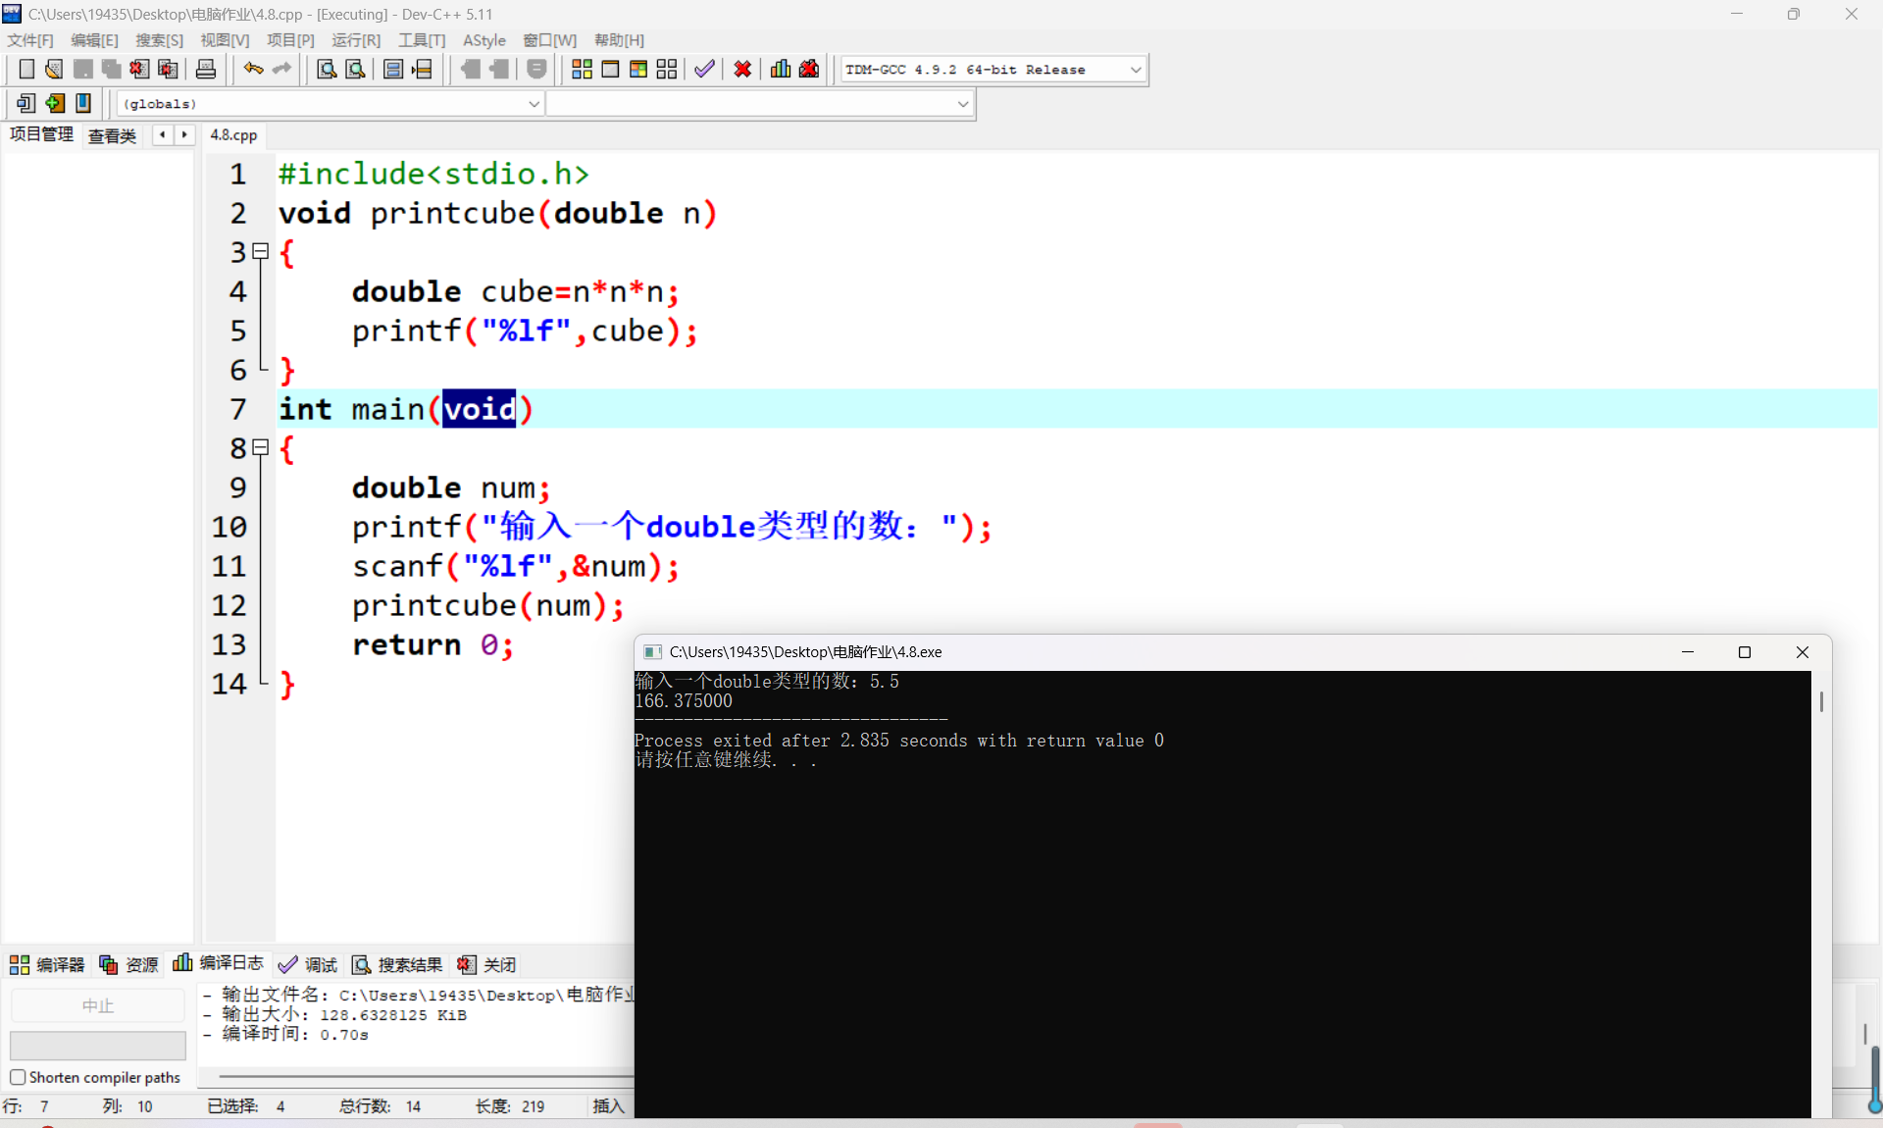
Task: Click the profile analysis bar chart icon
Action: tap(781, 69)
